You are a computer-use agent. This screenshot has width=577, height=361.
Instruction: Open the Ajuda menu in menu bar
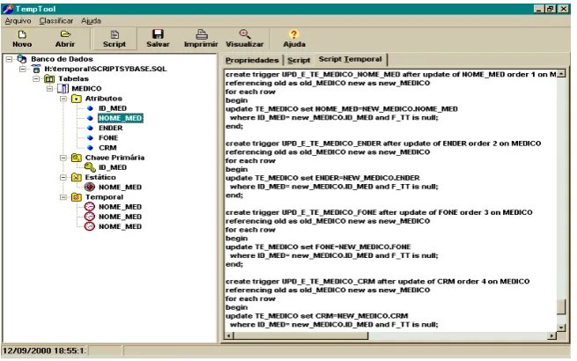[91, 21]
